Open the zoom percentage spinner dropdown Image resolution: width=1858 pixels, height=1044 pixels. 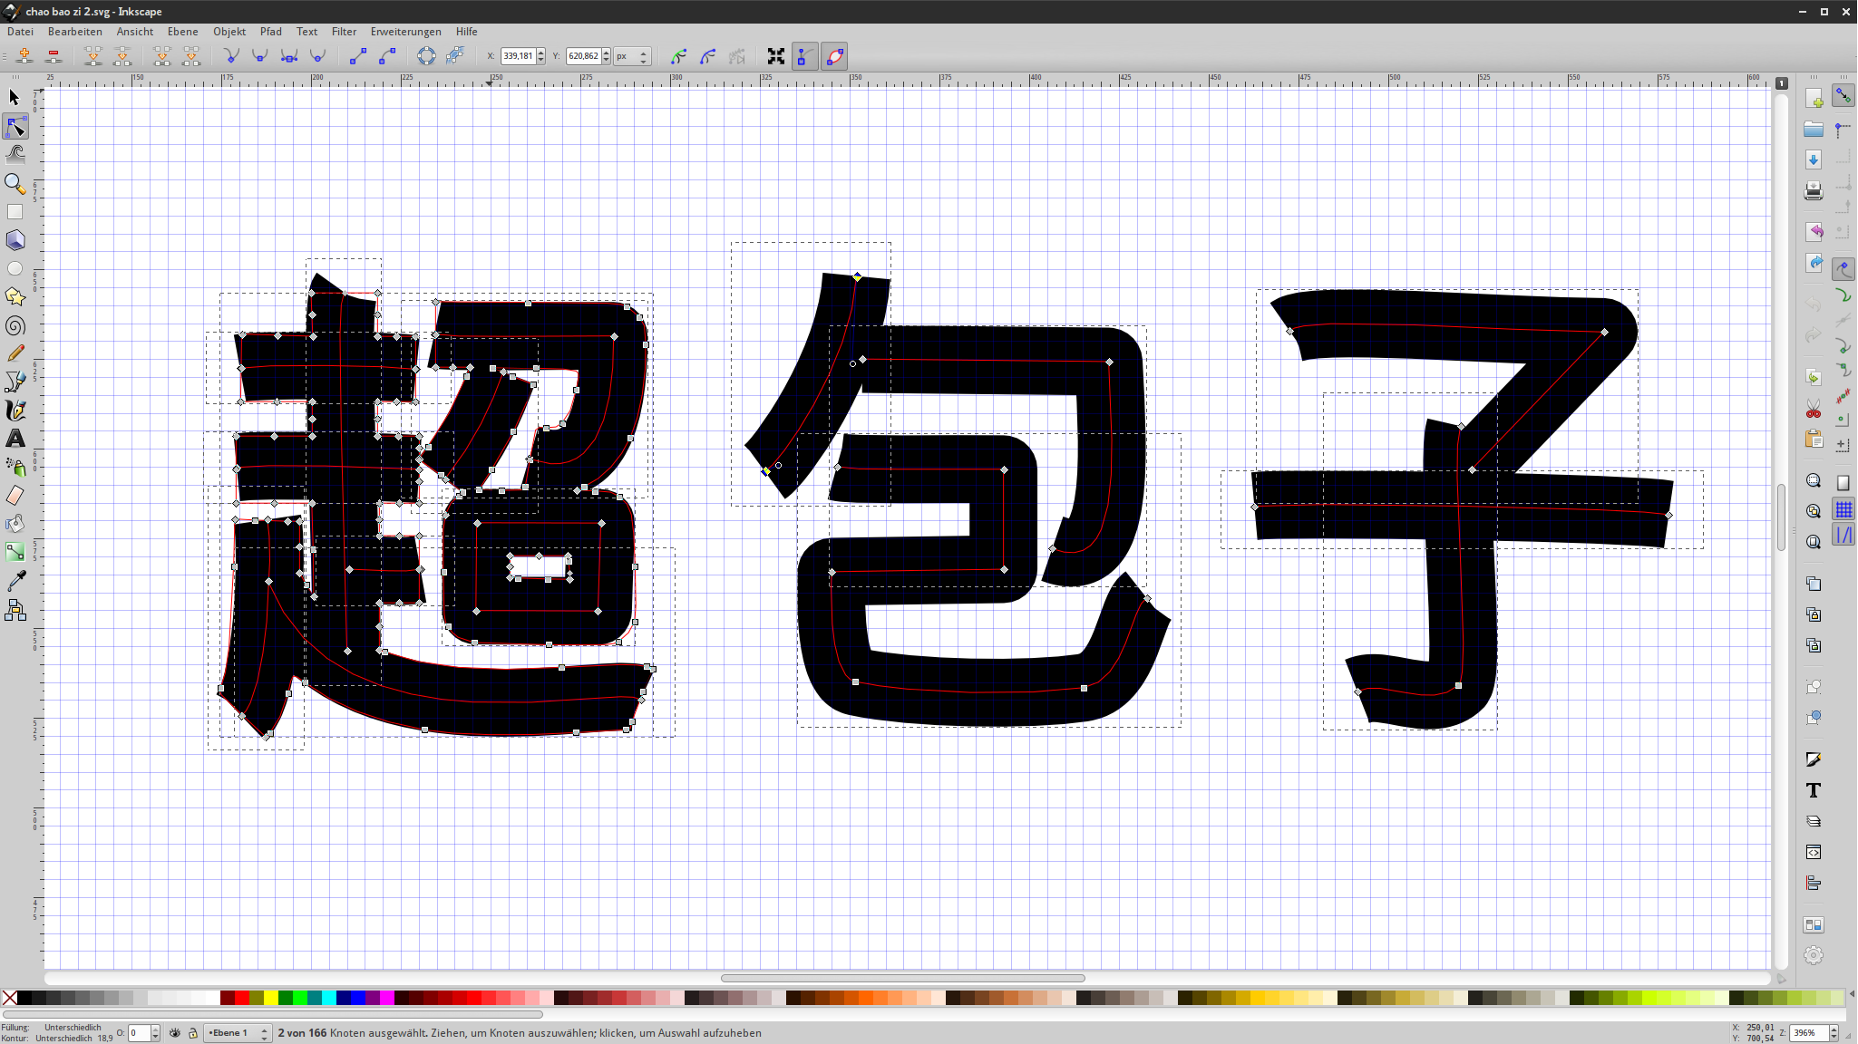pos(1834,1032)
